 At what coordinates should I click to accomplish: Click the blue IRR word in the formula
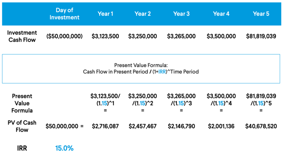162,72
